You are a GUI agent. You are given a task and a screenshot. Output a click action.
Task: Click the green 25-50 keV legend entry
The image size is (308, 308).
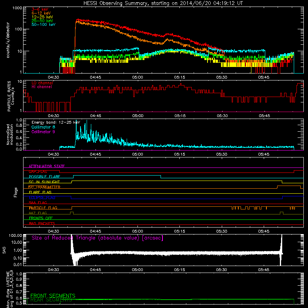pyautogui.click(x=42, y=21)
